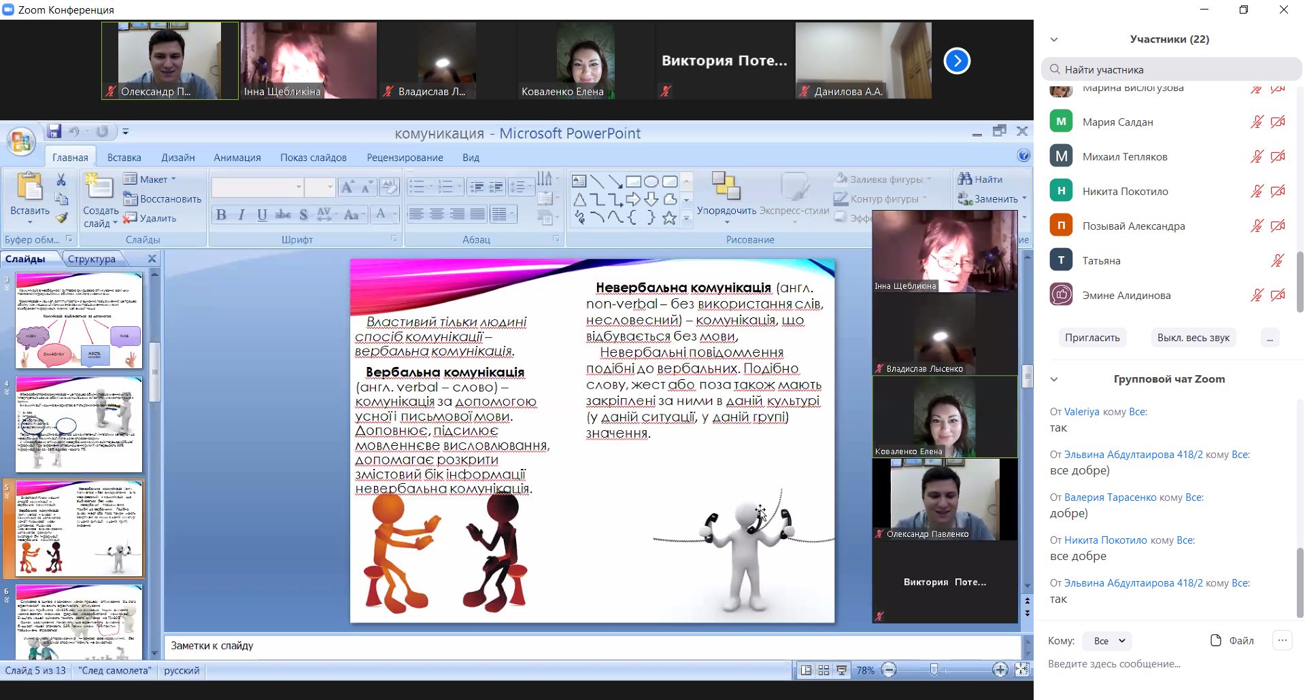This screenshot has height=700, width=1305.
Task: Toggle the Underline formatting button
Action: pos(262,215)
